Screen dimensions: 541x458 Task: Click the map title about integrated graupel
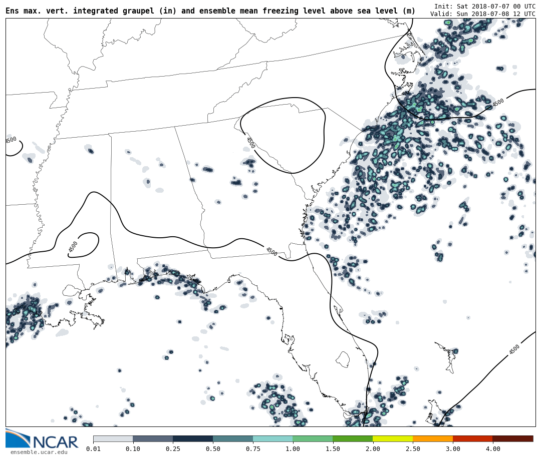click(210, 11)
